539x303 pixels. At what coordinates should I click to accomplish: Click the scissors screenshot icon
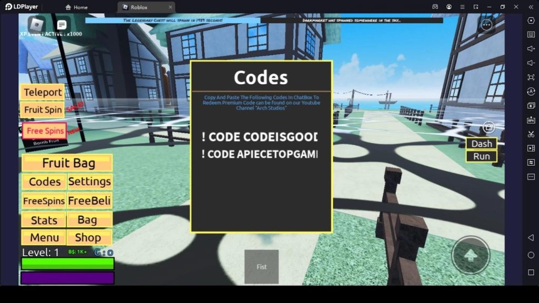(531, 134)
